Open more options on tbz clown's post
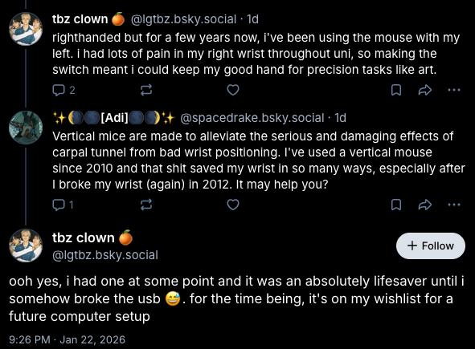Viewport: 475px width, 349px height. [x=454, y=90]
